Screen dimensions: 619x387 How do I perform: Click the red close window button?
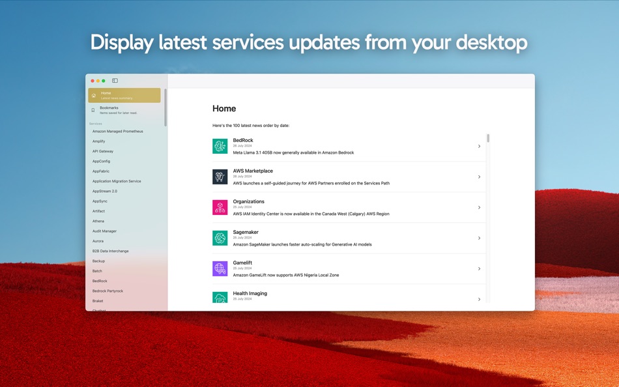[x=93, y=81]
